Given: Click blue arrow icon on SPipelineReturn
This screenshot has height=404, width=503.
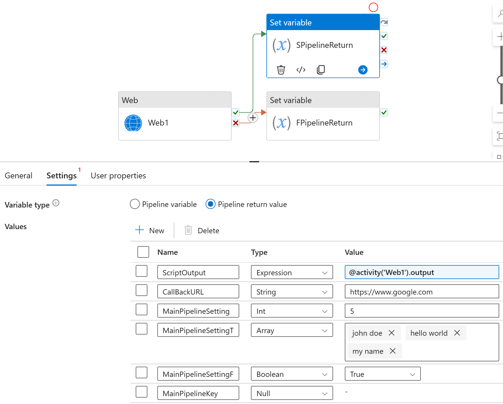Looking at the screenshot, I should click(363, 70).
